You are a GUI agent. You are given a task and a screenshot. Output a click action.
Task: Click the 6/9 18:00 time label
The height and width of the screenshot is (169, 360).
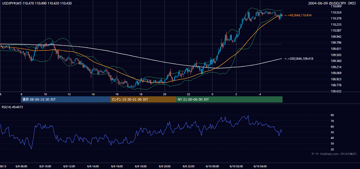141,166
